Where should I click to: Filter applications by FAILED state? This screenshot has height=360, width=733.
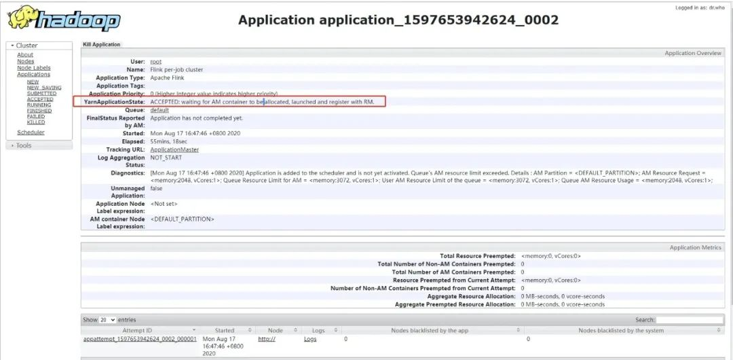pos(36,117)
